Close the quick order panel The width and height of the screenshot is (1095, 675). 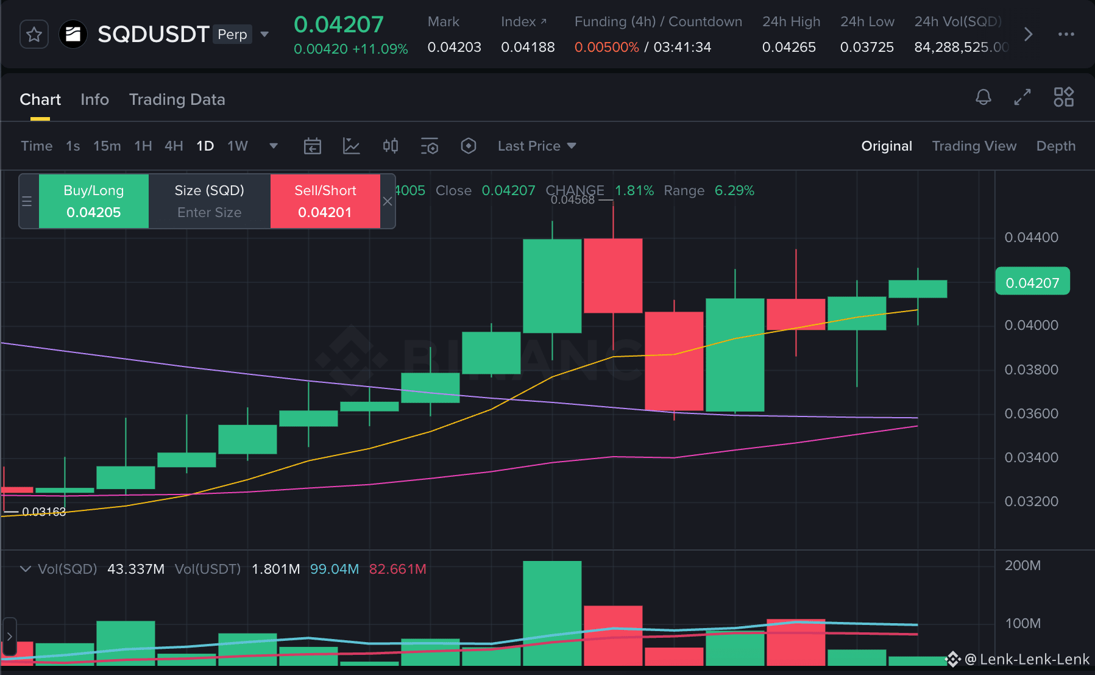tap(388, 201)
